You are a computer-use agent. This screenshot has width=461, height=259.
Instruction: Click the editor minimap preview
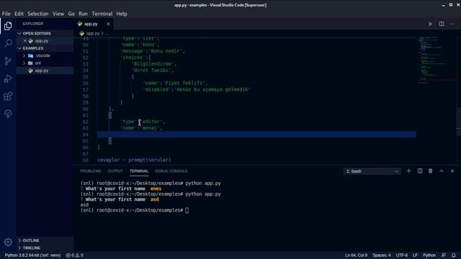(437, 60)
